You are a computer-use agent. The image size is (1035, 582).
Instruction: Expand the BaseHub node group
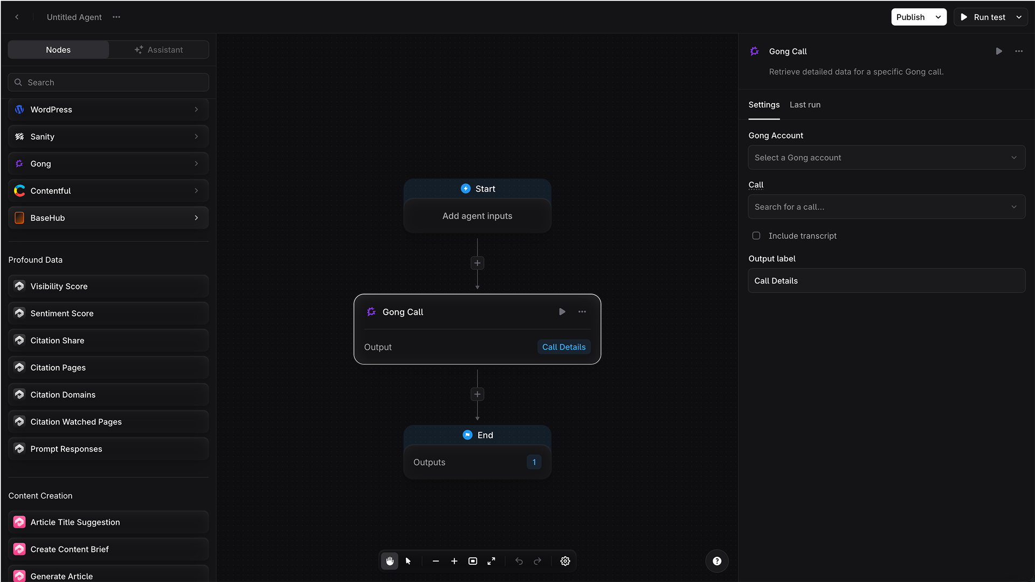(x=108, y=218)
